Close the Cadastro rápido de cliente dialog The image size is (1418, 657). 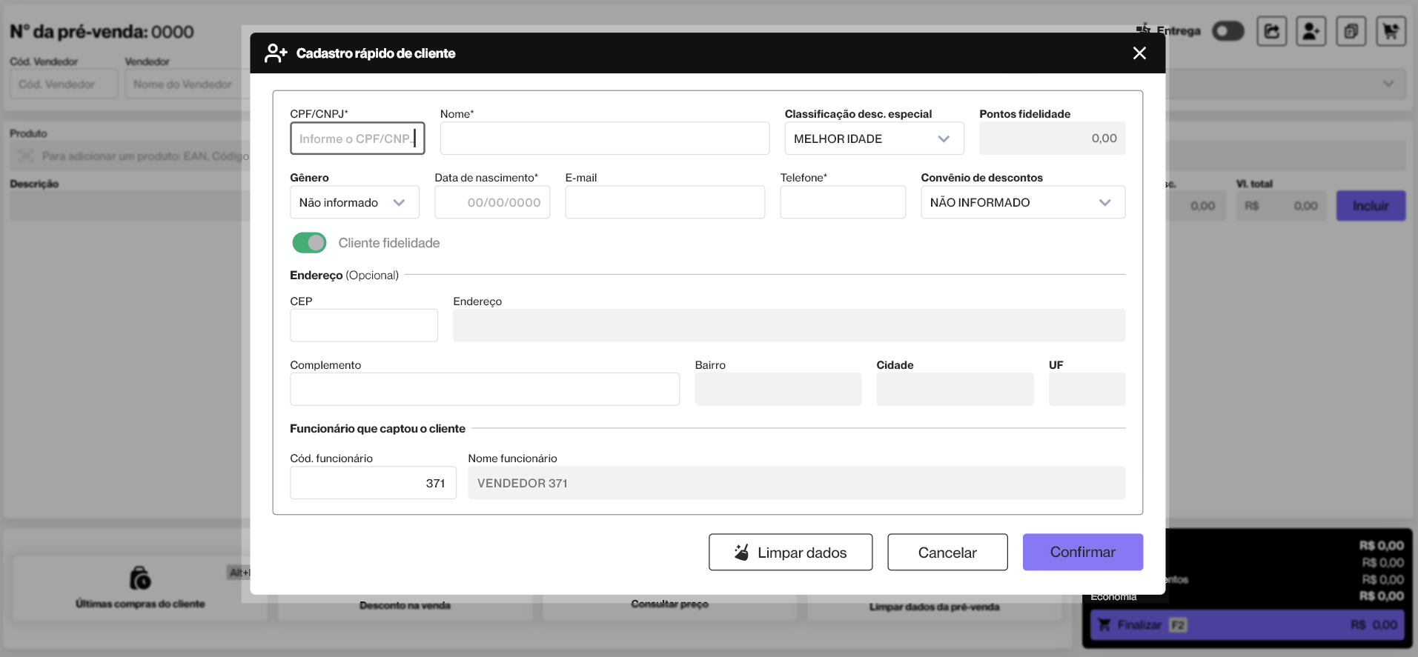click(1139, 53)
